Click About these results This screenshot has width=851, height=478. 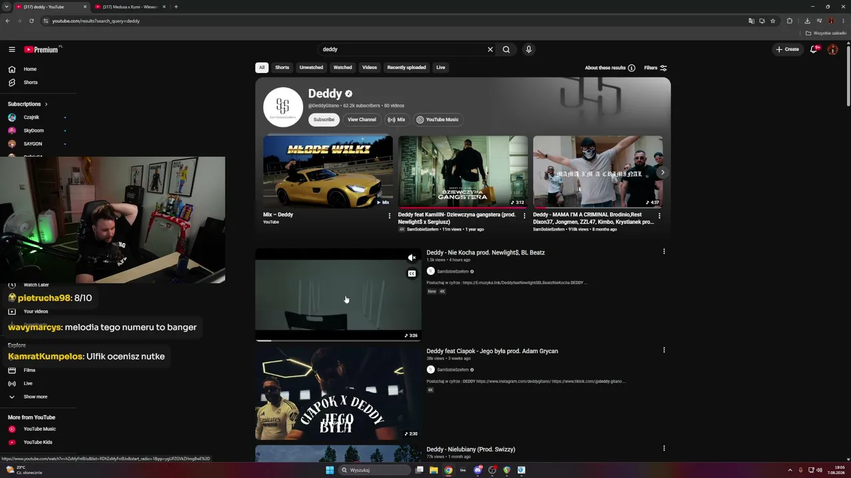point(610,68)
